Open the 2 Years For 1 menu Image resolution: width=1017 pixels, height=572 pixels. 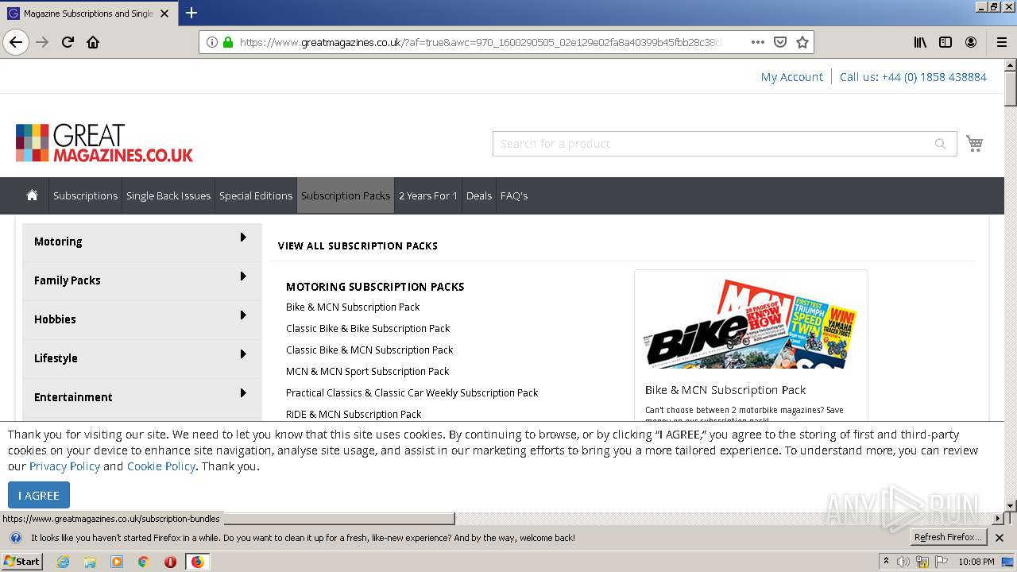pyautogui.click(x=428, y=195)
